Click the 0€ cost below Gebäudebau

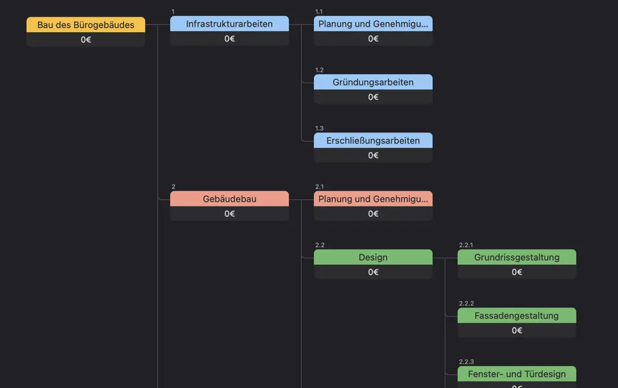click(229, 214)
